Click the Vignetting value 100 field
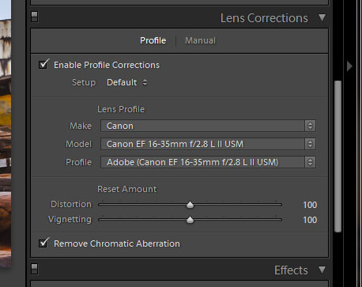Viewport: 362px width, 287px height. tap(310, 220)
